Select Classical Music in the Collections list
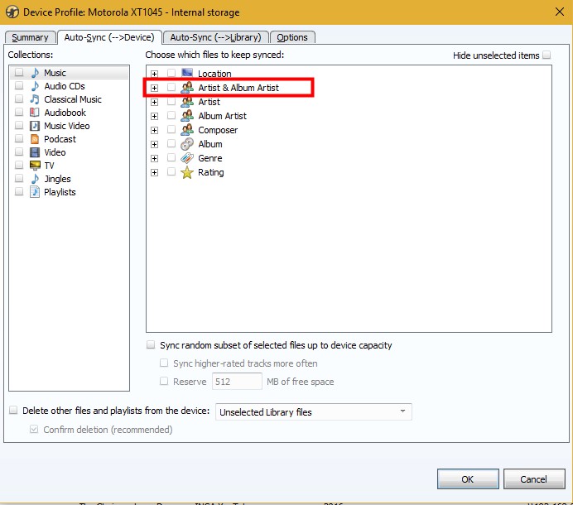This screenshot has height=505, width=573. (73, 99)
